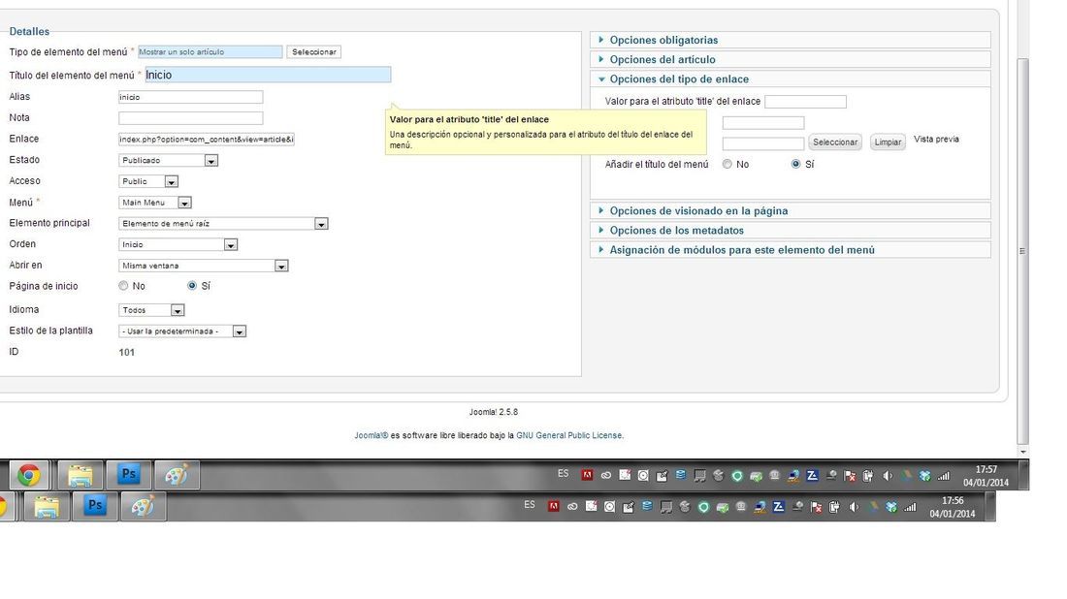Viewport: 1067px width, 599px height.
Task: Expand Opciones obligatorias panel
Action: point(790,40)
